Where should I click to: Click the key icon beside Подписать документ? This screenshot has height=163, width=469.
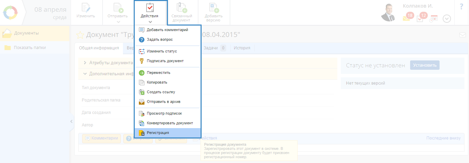141,61
